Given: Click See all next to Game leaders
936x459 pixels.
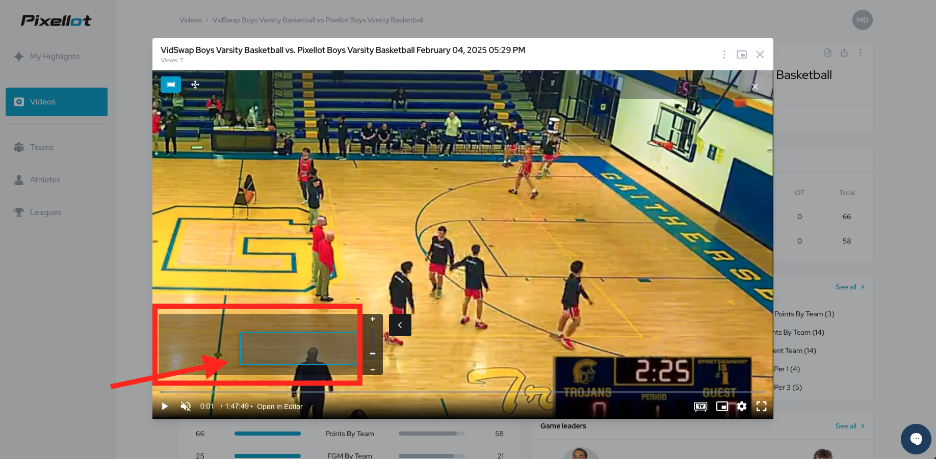Looking at the screenshot, I should coord(850,426).
